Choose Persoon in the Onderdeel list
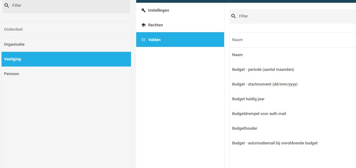 coord(66,74)
